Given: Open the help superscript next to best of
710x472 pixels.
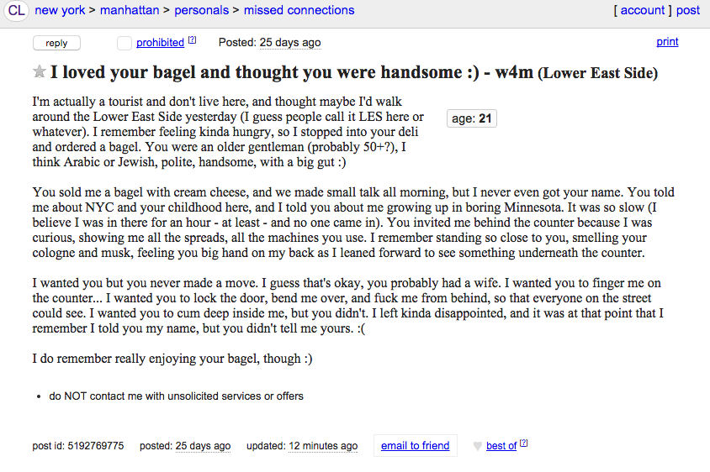Looking at the screenshot, I should (x=523, y=443).
